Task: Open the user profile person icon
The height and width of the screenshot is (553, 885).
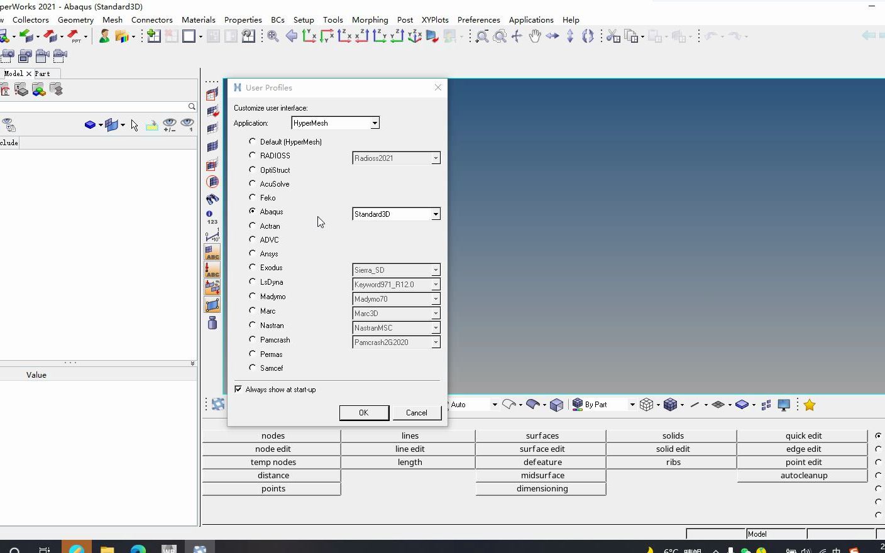Action: 104,36
